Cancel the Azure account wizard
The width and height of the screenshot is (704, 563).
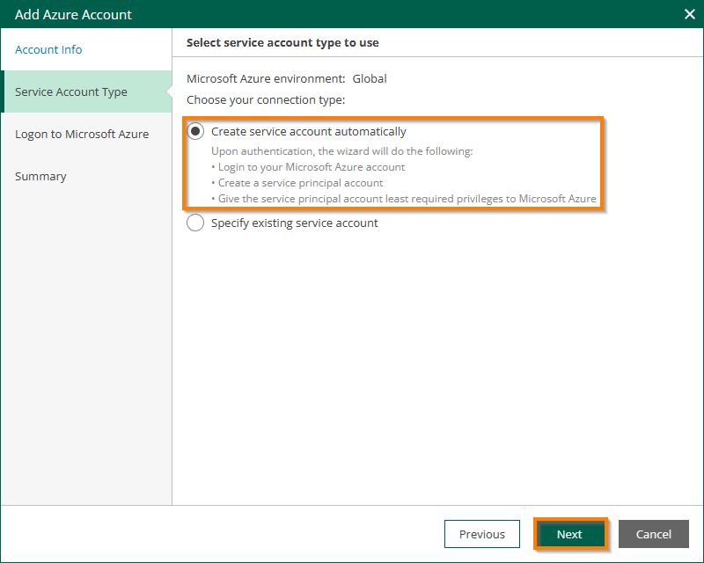[653, 534]
